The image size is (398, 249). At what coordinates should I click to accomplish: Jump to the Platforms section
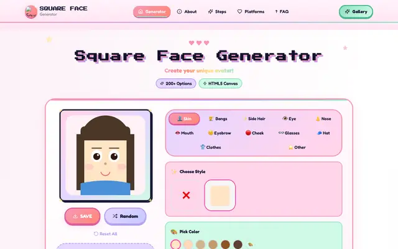pos(251,12)
